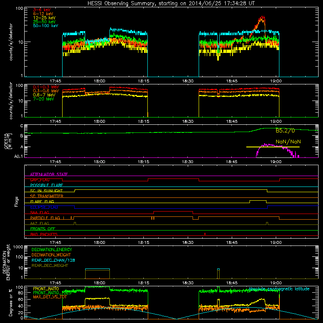Select the A0.1 tick label on GOES axis
Screen dimensions: 323x323
pos(18,156)
